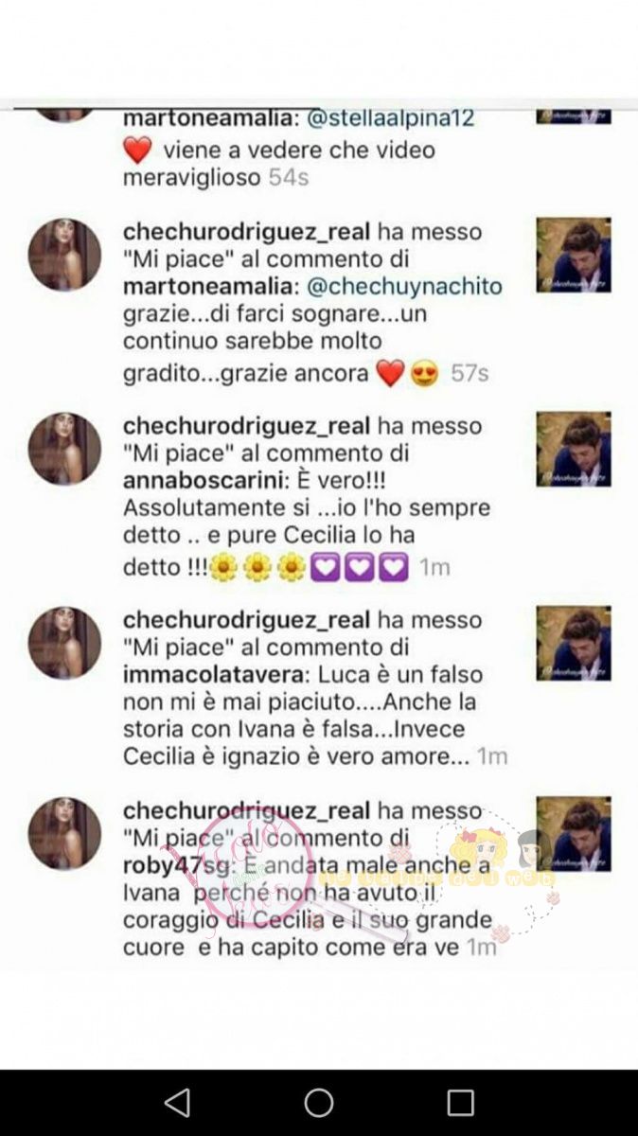
Task: Open post thumbnail beside martoneamalia like notification
Action: click(574, 255)
